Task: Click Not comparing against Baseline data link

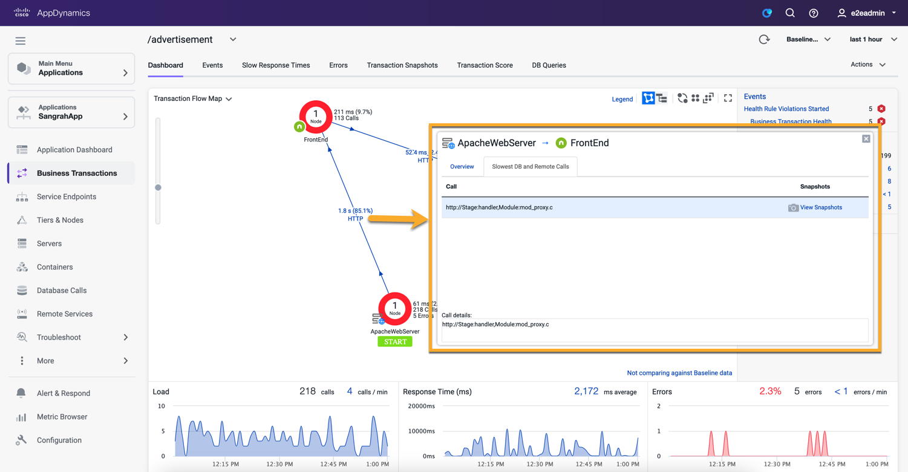Action: click(x=679, y=373)
